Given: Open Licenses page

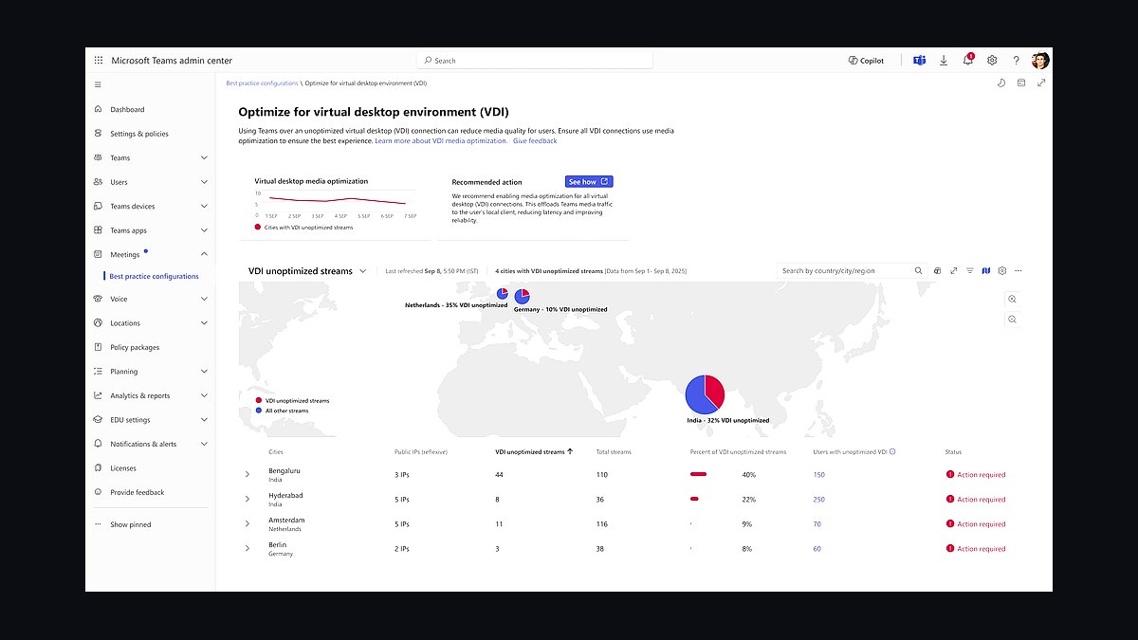Looking at the screenshot, I should click(x=123, y=468).
